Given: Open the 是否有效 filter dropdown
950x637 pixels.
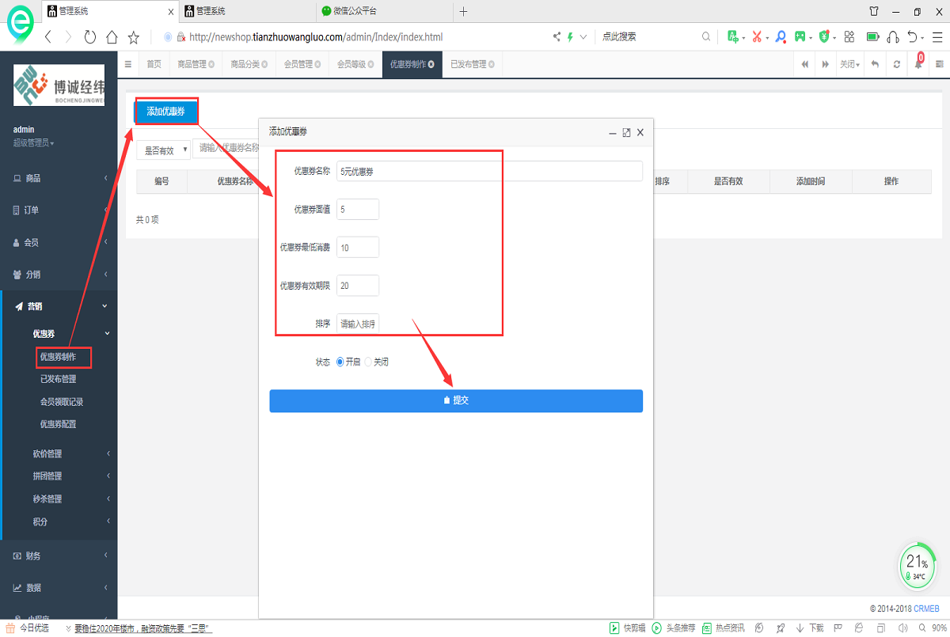Looking at the screenshot, I should pyautogui.click(x=164, y=150).
